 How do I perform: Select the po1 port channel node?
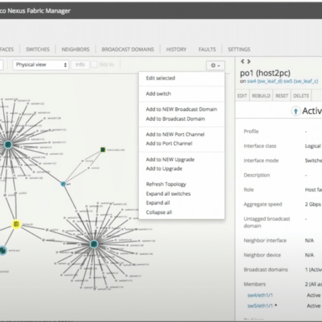pos(63,184)
